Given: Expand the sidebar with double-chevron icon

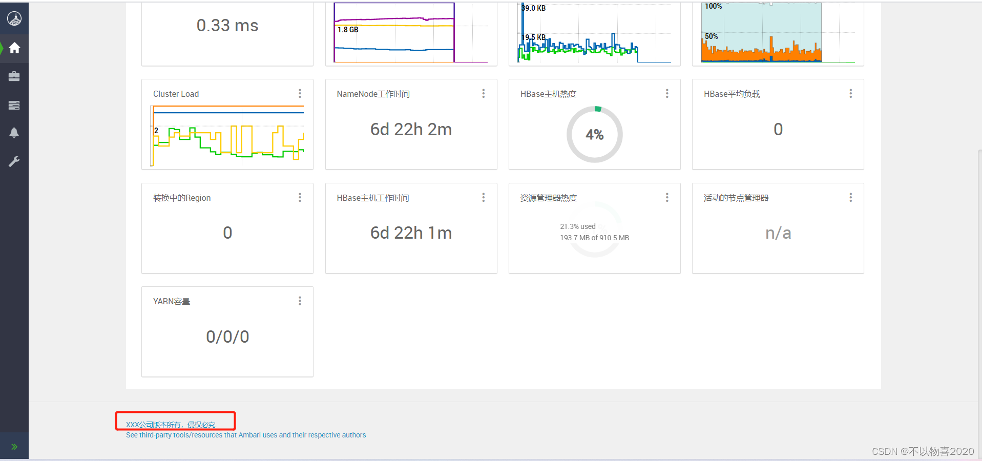Looking at the screenshot, I should coord(14,447).
